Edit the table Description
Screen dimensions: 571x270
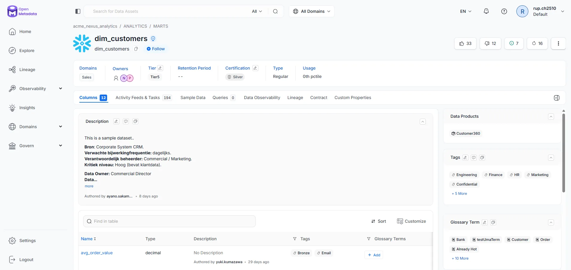tap(116, 121)
